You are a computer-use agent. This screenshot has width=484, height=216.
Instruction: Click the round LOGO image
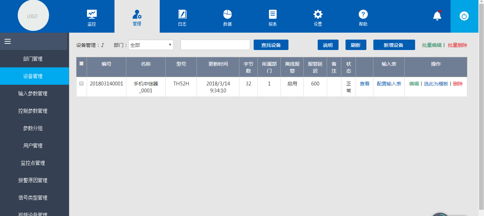(x=33, y=16)
